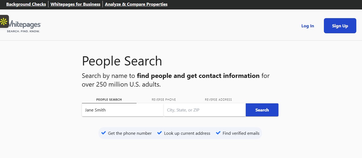Open Analyze & Compare Properties
This screenshot has height=158, width=362.
pos(136,4)
